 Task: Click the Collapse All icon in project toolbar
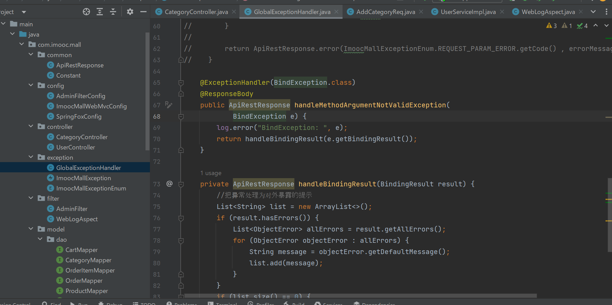[113, 12]
